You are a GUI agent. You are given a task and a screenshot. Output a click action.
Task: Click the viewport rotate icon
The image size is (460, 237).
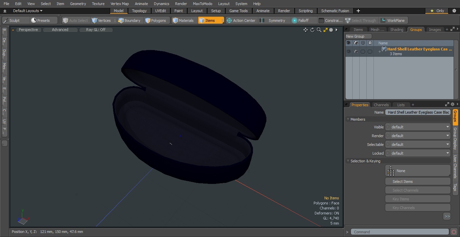pyautogui.click(x=312, y=30)
